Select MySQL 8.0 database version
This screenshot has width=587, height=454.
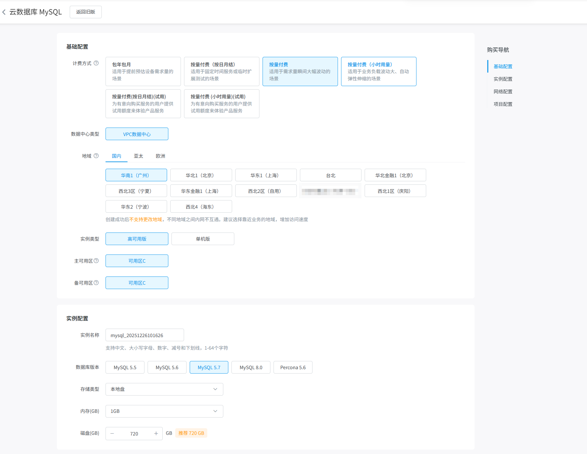point(251,367)
